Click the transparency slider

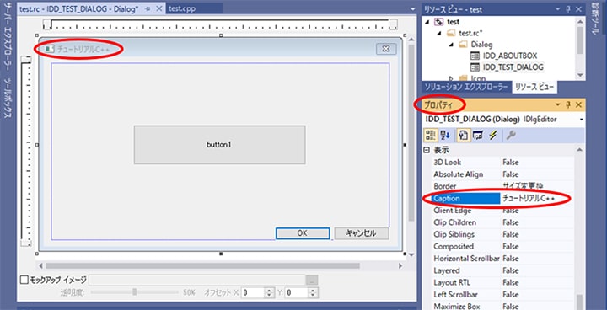[x=134, y=292]
